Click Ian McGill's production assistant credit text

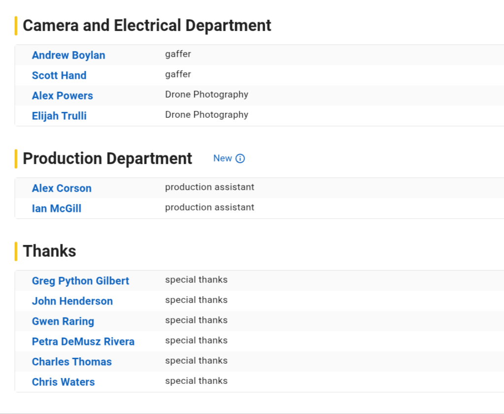pyautogui.click(x=210, y=207)
